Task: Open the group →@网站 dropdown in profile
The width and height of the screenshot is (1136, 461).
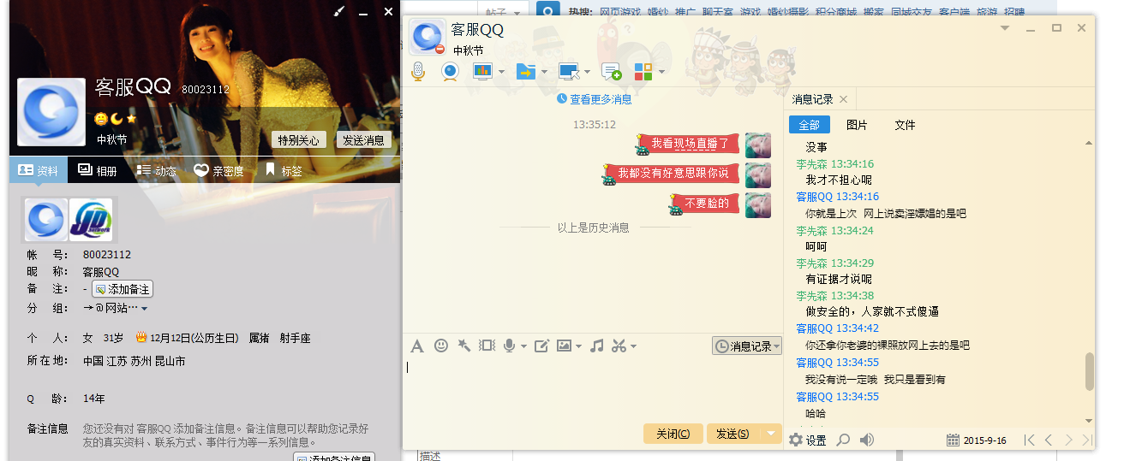Action: coord(145,309)
